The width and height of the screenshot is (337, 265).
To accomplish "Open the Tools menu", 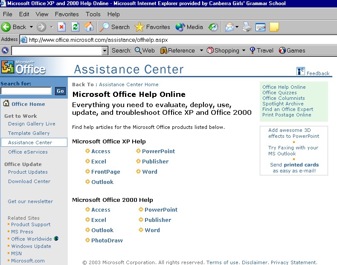I will 93,14.
